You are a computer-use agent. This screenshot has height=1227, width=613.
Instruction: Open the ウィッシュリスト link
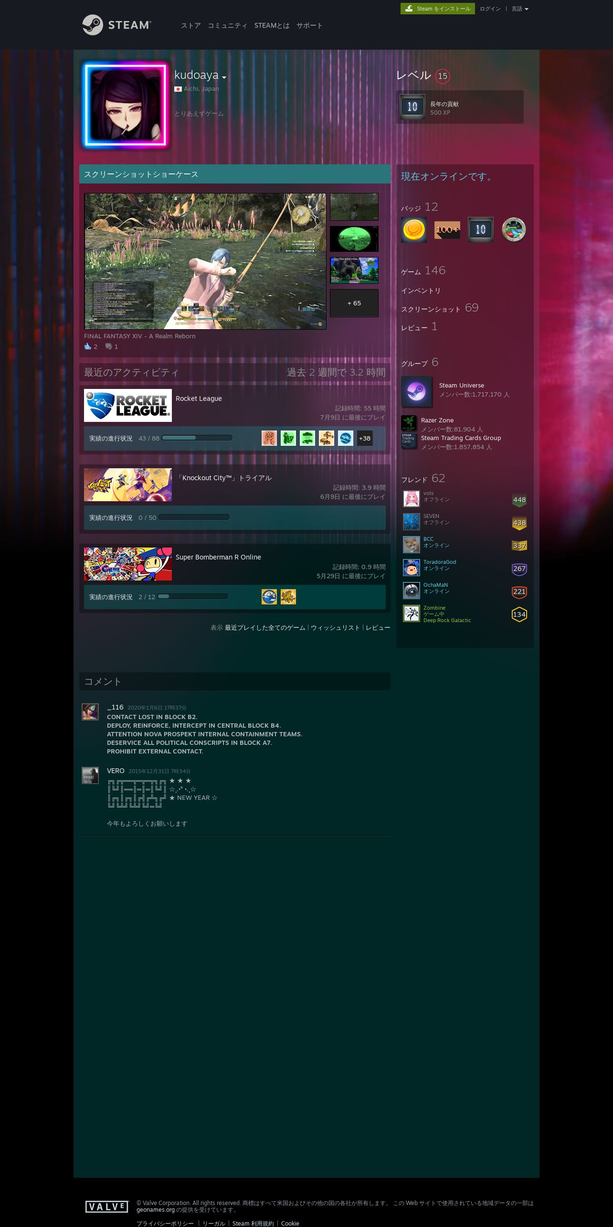pos(336,627)
